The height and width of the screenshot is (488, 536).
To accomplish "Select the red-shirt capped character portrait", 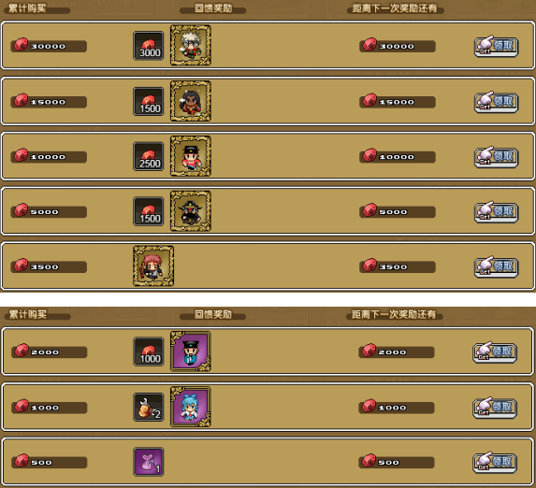I will tap(191, 156).
